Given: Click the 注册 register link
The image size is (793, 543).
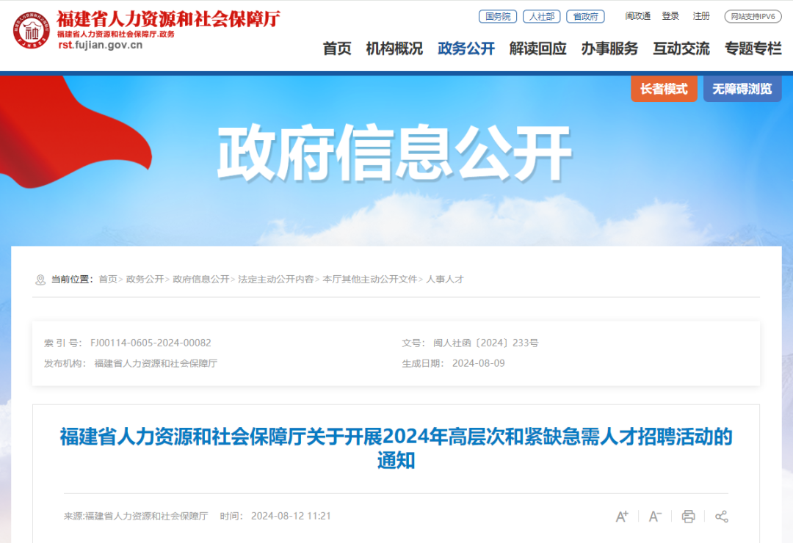Looking at the screenshot, I should pyautogui.click(x=701, y=16).
